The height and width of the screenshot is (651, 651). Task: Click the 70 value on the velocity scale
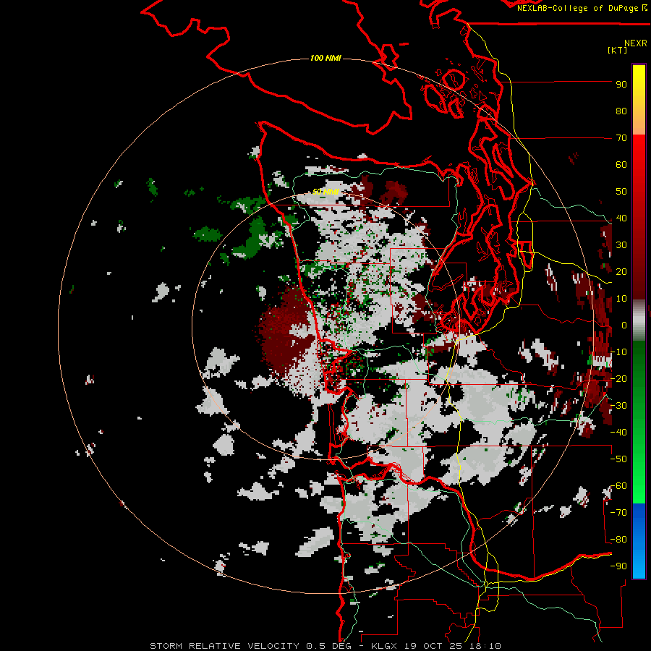click(621, 138)
